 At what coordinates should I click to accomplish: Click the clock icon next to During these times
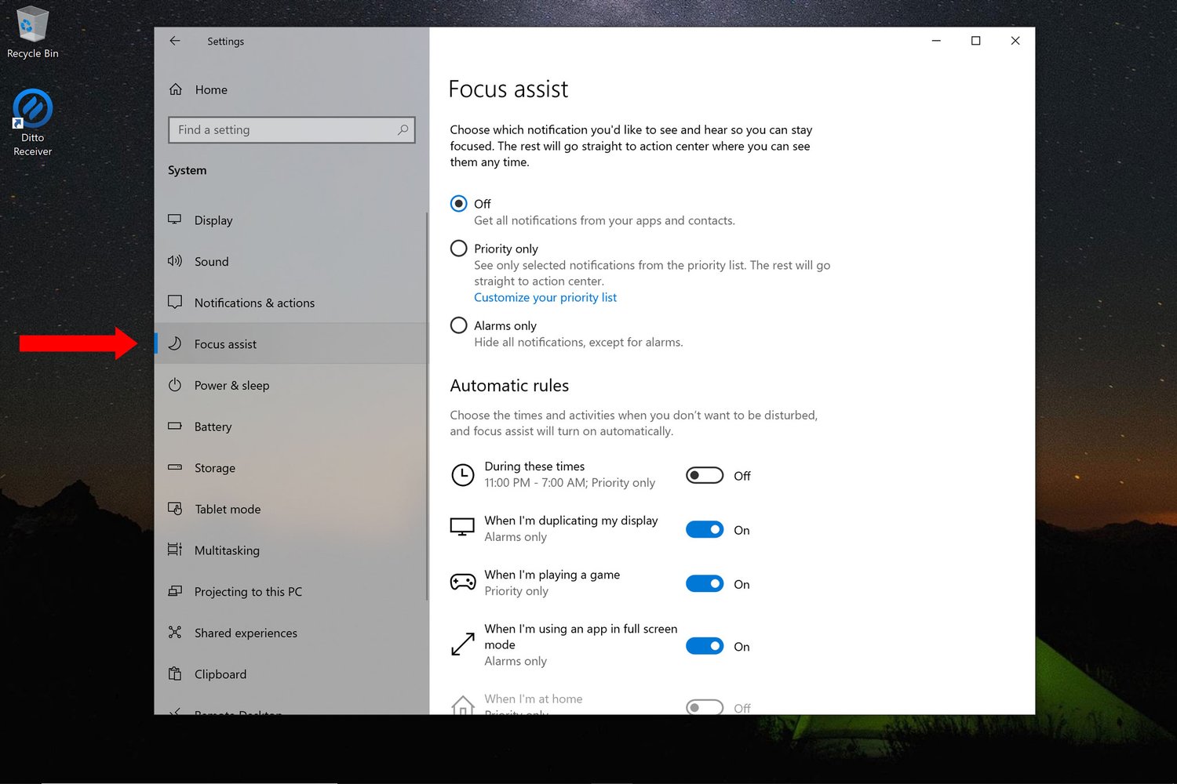pyautogui.click(x=462, y=474)
